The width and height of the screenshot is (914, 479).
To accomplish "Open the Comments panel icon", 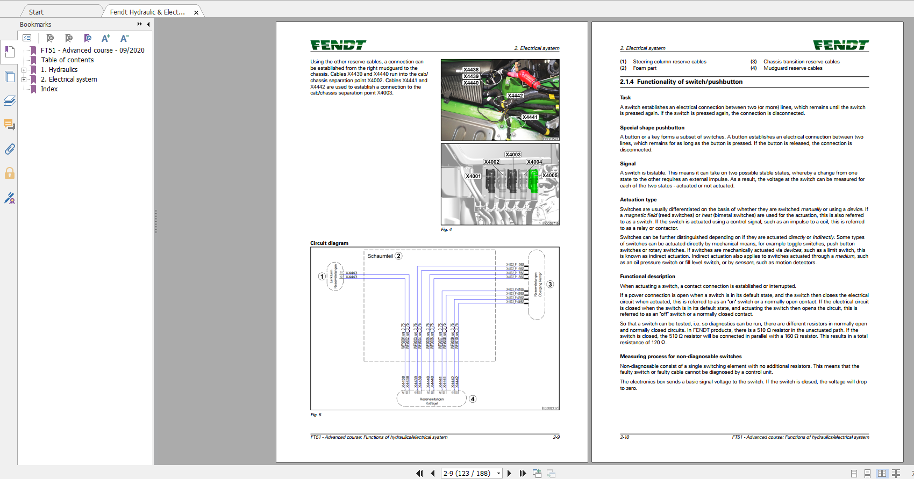I will point(10,125).
